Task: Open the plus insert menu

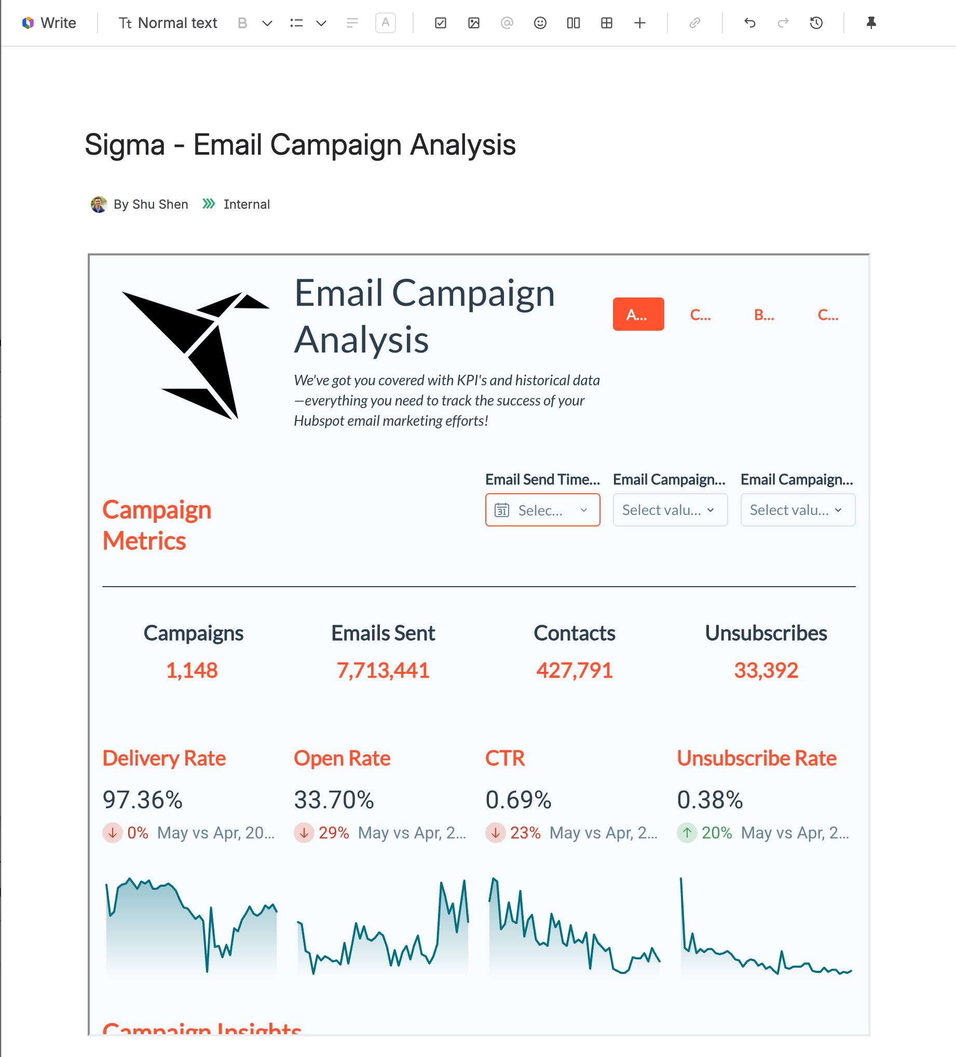Action: [x=639, y=23]
